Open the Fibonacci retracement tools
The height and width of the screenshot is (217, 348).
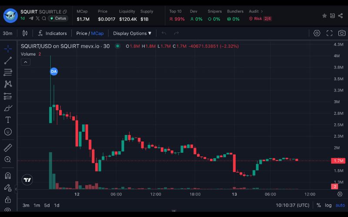[8, 72]
